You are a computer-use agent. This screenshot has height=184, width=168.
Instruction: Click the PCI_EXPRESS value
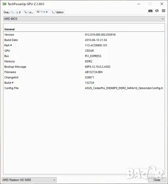click(x=93, y=56)
